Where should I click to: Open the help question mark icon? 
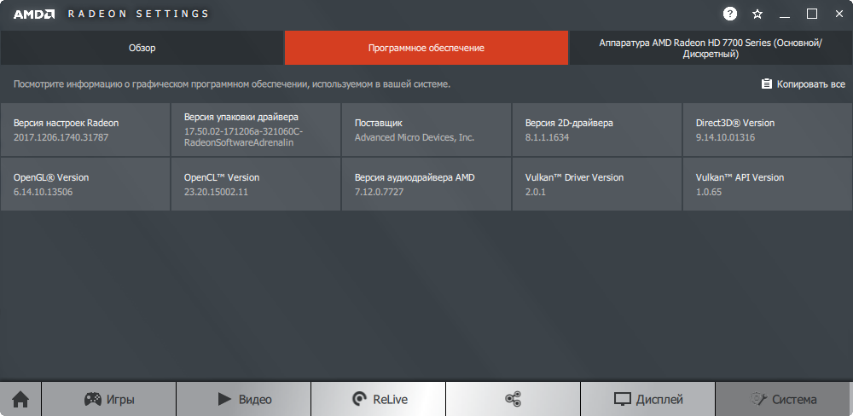click(x=730, y=14)
